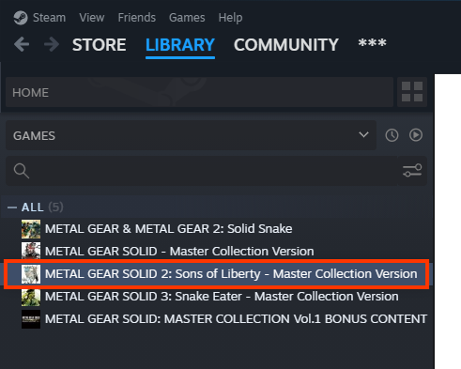This screenshot has height=369, width=461.
Task: Open the View menu
Action: (x=92, y=18)
